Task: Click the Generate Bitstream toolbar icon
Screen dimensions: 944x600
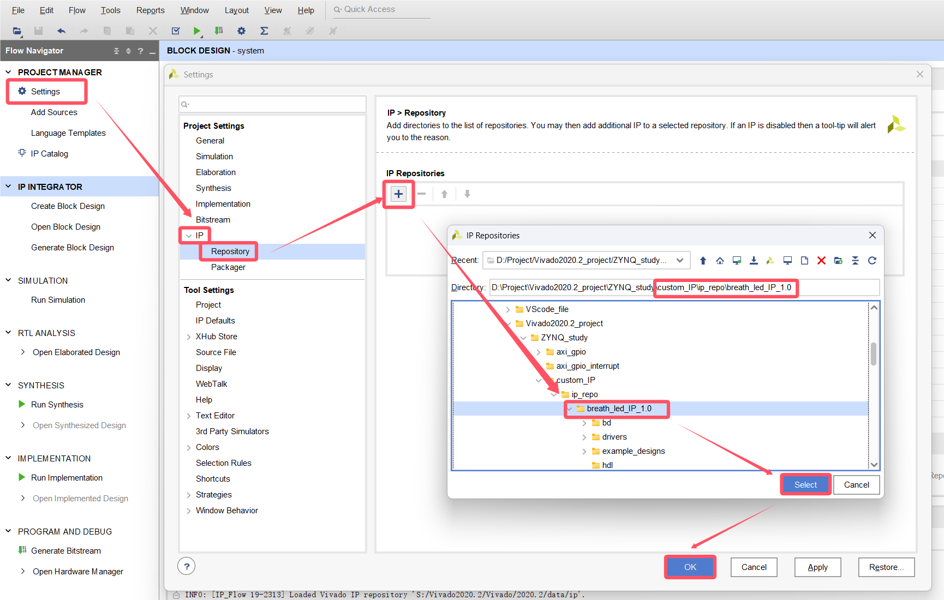Action: (219, 31)
